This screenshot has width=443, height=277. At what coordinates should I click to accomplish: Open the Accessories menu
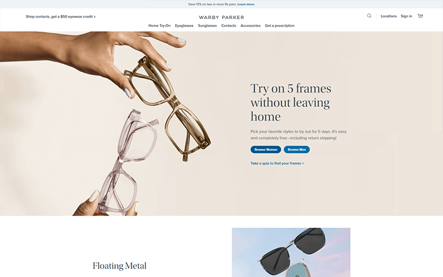coord(250,25)
